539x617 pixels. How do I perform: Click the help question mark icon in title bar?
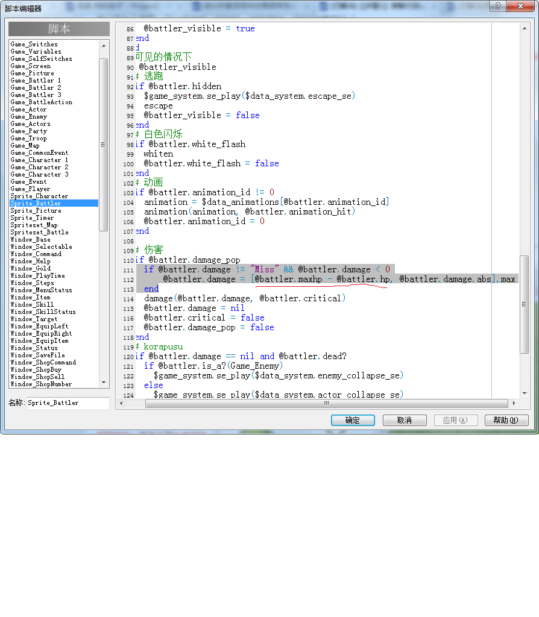(497, 6)
